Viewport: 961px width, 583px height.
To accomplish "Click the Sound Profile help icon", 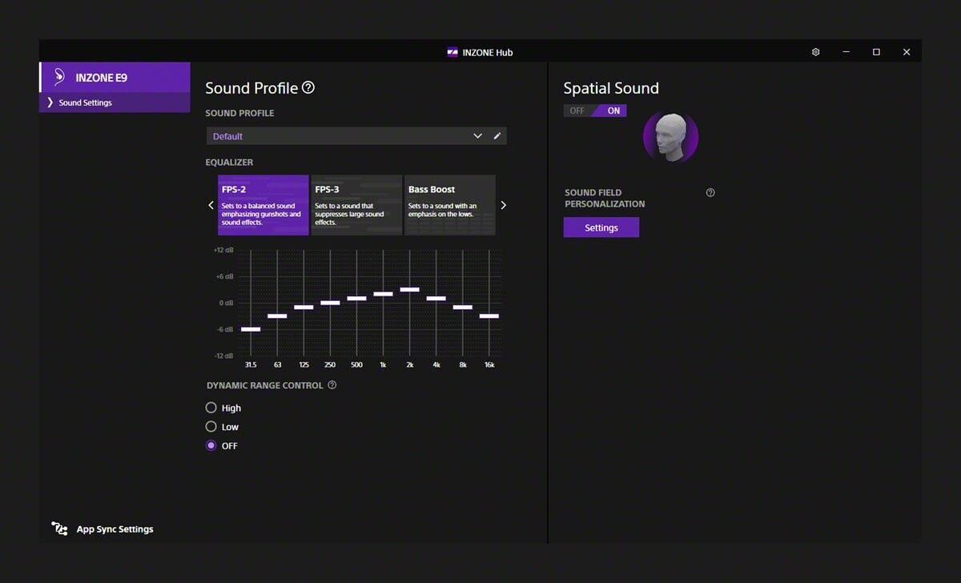I will (x=308, y=88).
